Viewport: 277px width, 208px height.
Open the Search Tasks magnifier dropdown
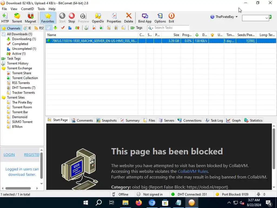151,28
